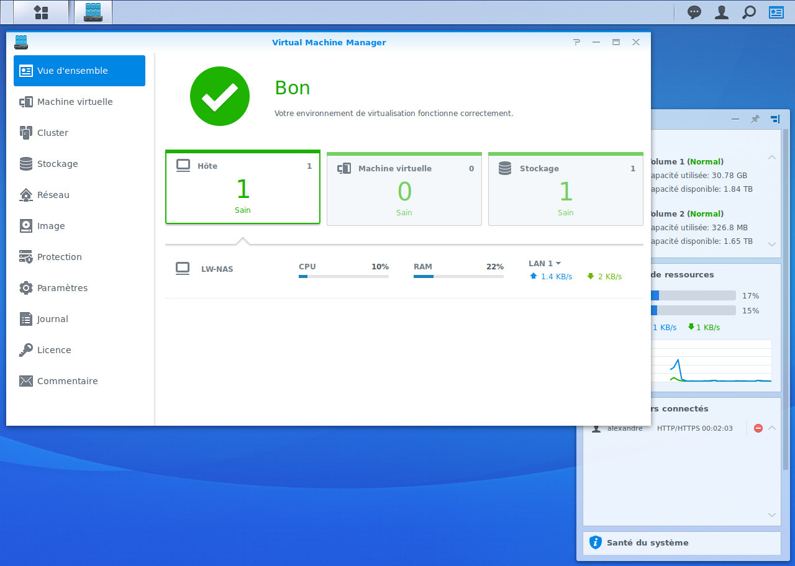Collapse the connected users widget chevron
795x566 pixels.
click(772, 428)
